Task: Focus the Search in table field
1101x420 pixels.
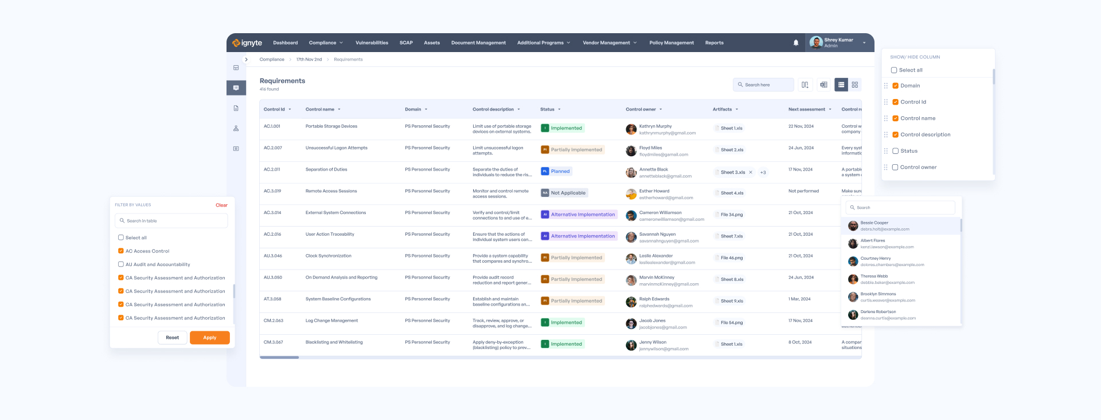Action: click(x=171, y=221)
